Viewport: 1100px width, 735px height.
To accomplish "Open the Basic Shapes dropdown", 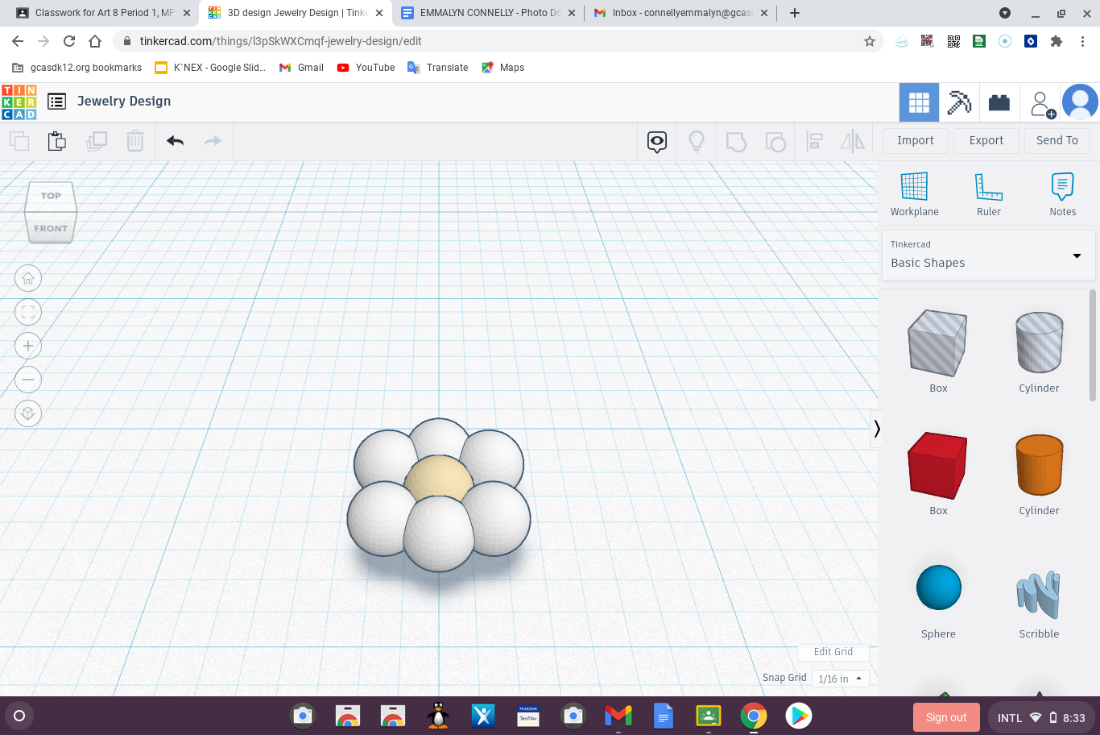I will 988,255.
